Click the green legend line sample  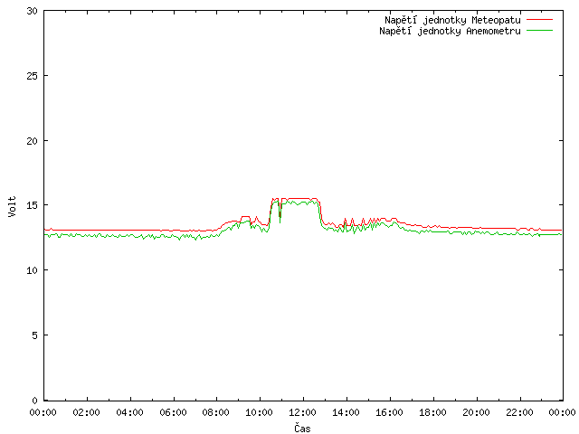tap(539, 30)
